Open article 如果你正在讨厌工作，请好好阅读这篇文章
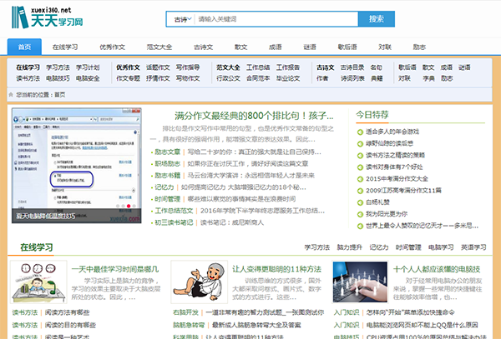The width and height of the screenshot is (501, 339). (x=248, y=164)
